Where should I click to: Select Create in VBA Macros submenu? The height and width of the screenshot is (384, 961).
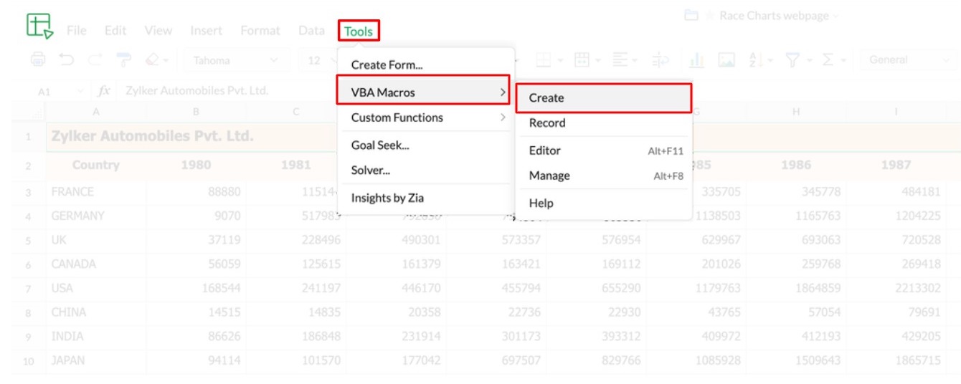(603, 98)
